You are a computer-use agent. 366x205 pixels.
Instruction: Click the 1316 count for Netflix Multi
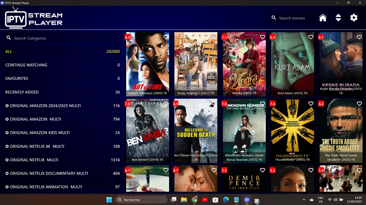(x=115, y=160)
